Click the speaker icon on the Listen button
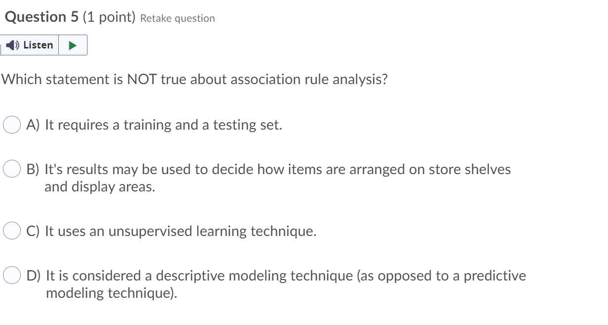Image resolution: width=608 pixels, height=325 pixels. click(12, 45)
